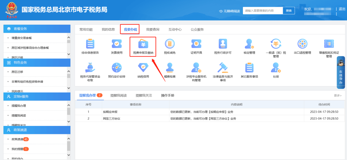The image size is (347, 160).
Task: Open 提醒我阅读 in 定制e服务 sidebar
Action: [x=19, y=115]
